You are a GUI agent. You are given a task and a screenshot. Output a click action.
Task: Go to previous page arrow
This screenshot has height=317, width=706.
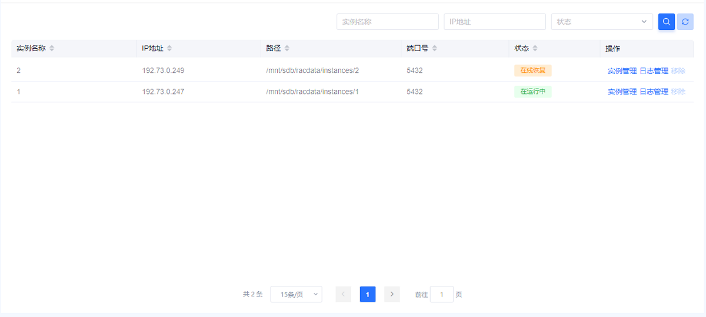344,294
